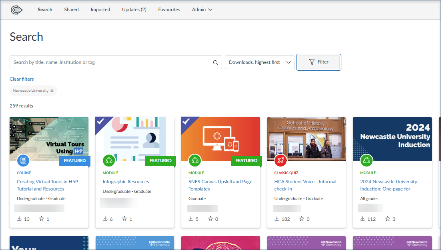
Task: Click the MODULE label on Infographic Resources card
Action: pyautogui.click(x=110, y=173)
